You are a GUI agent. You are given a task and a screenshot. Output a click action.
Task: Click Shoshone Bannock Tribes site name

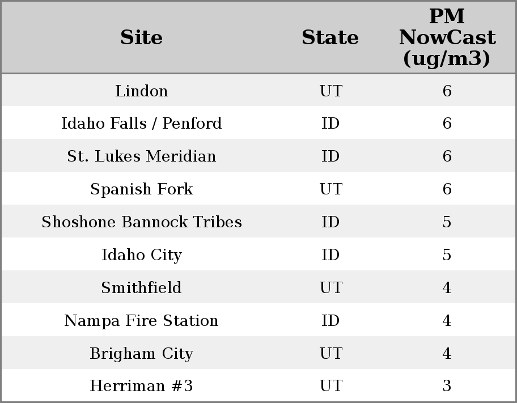141,222
